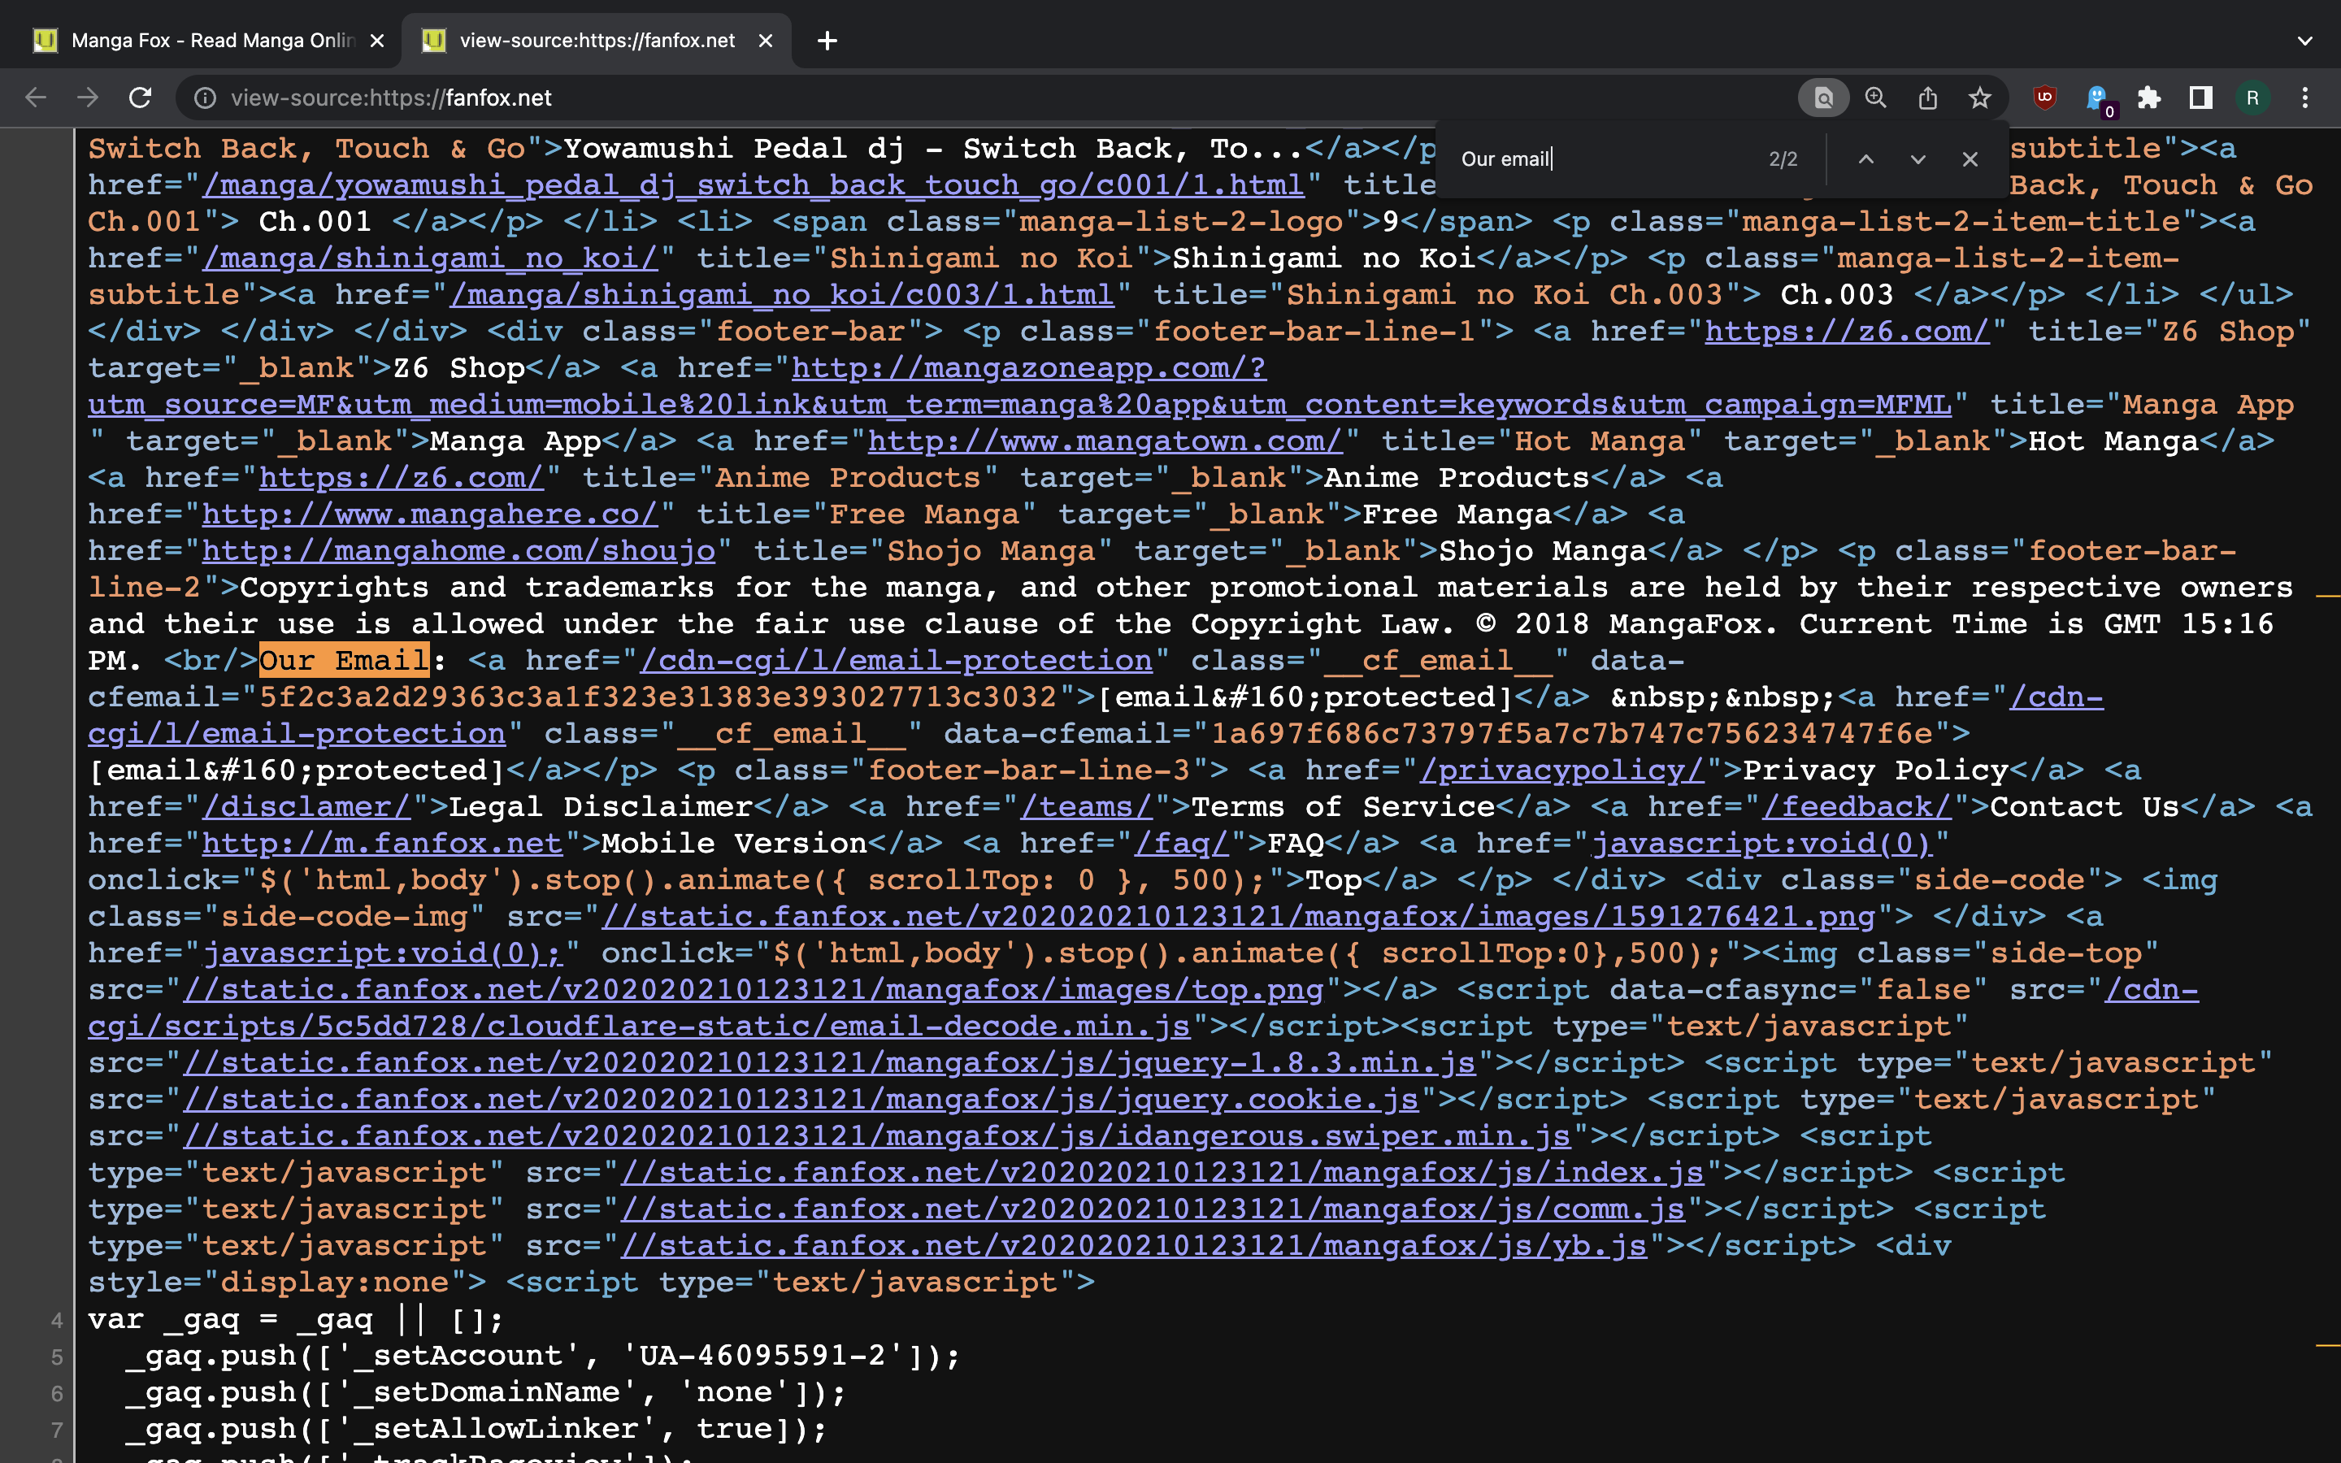Bookmark this tab with the star
The width and height of the screenshot is (2341, 1463).
[1980, 98]
